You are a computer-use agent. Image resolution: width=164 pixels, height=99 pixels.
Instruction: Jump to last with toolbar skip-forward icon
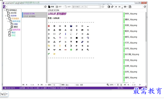(x=120, y=7)
